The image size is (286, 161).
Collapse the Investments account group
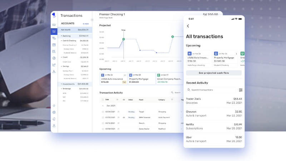[x=61, y=84]
